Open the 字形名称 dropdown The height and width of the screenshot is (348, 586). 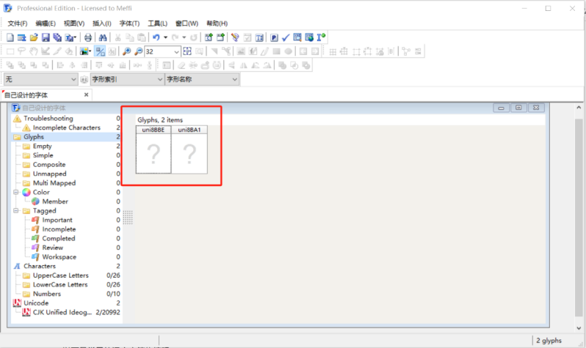202,79
